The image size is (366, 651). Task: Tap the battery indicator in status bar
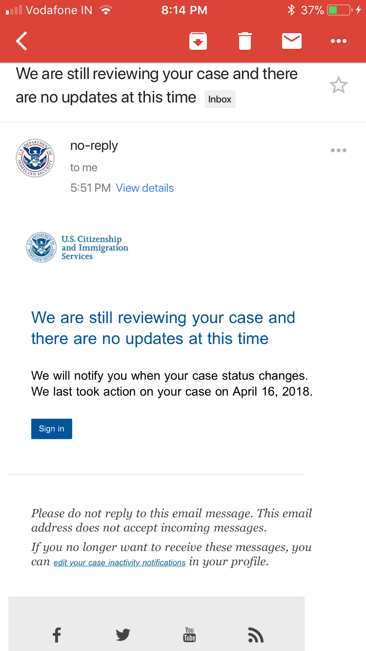click(x=340, y=10)
